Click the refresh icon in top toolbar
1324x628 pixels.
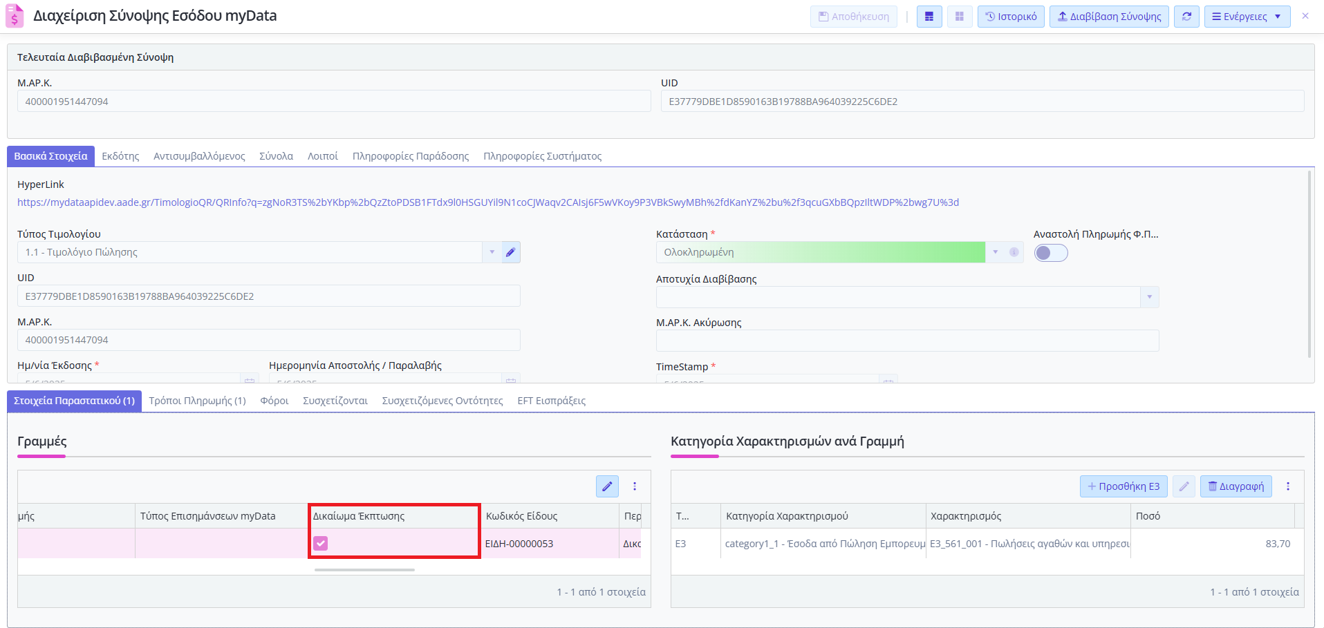1187,17
